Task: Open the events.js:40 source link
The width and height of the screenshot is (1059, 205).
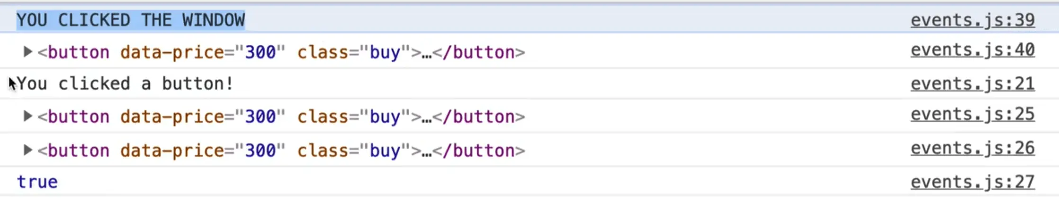Action: (972, 50)
